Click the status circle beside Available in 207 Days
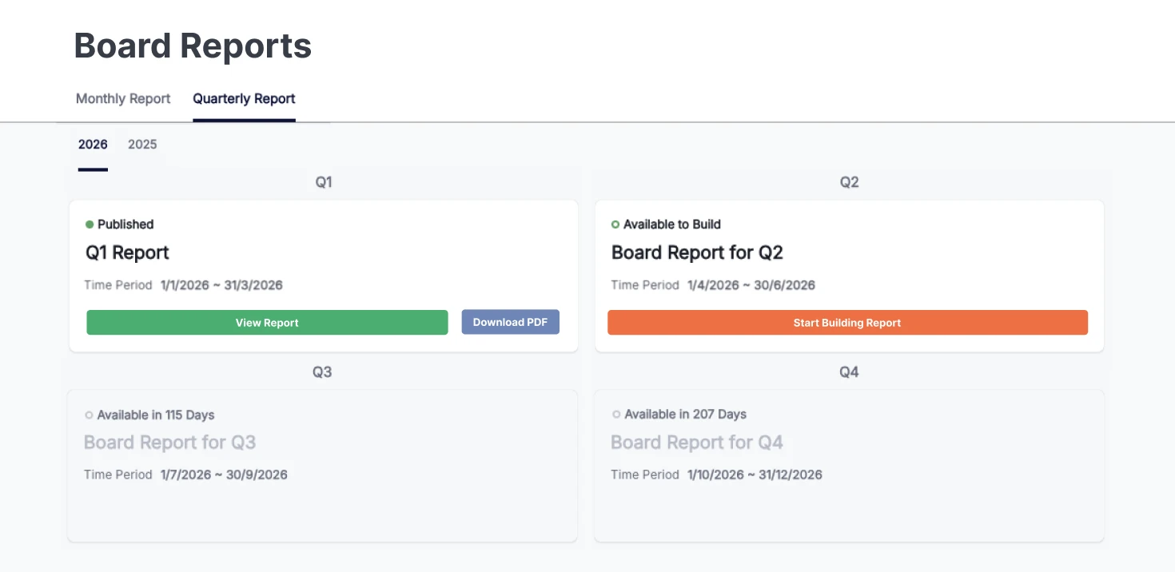1175x572 pixels. pos(615,414)
